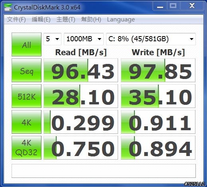Screen dimensions: 207x187
Task: Close the CrystalDiskMark window
Action: pos(192,6)
